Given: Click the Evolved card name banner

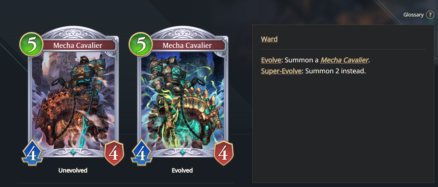Looking at the screenshot, I should click(187, 46).
